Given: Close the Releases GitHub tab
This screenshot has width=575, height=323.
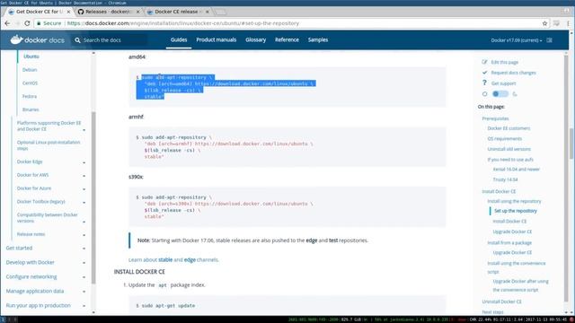Looking at the screenshot, I should pyautogui.click(x=137, y=12).
